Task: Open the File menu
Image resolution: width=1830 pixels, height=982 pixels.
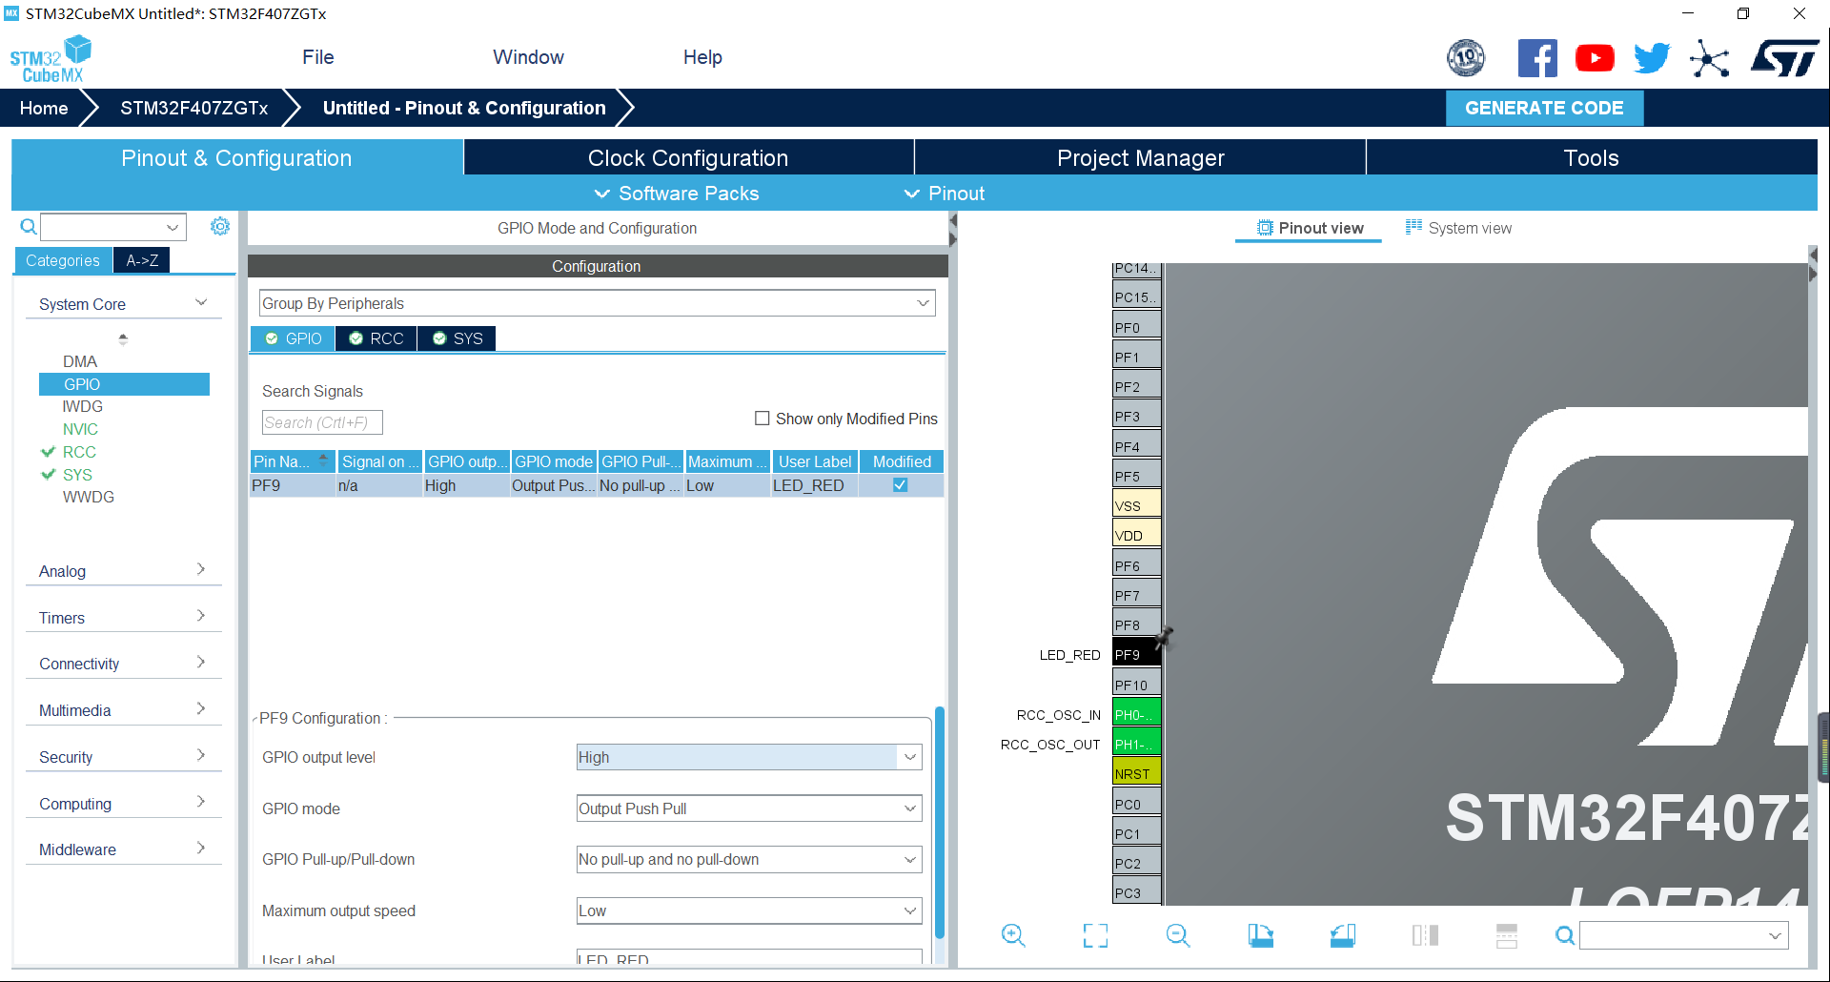Action: [x=318, y=57]
